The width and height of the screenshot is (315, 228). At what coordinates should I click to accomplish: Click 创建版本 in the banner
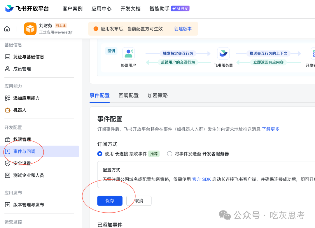[x=183, y=29]
